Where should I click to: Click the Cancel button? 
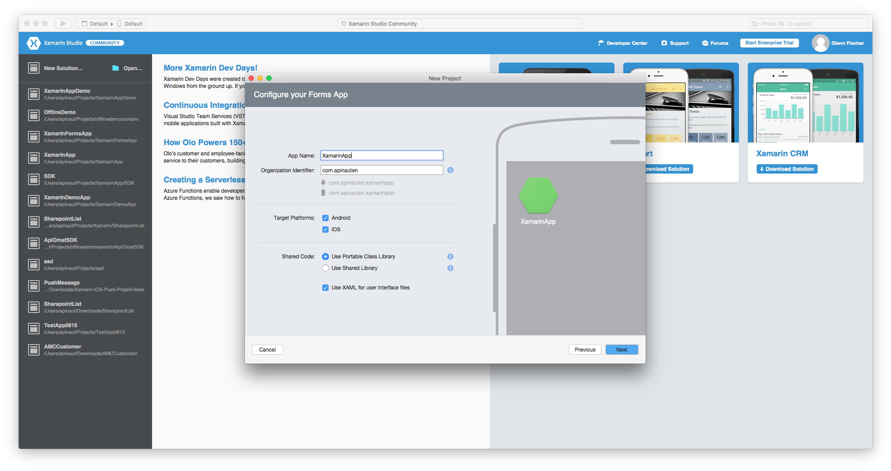pos(267,350)
